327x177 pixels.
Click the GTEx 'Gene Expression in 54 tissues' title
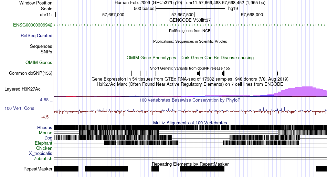click(x=190, y=79)
